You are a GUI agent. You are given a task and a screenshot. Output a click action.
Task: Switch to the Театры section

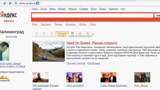click(58, 24)
